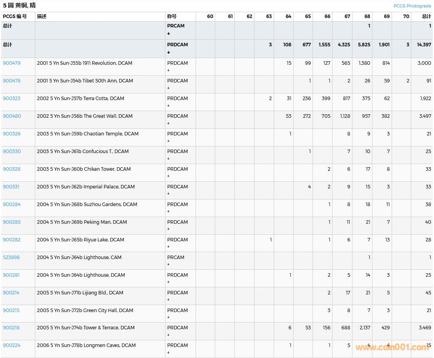
Task: Click the 523898 Lighthouse CAM link
Action: pos(11,258)
